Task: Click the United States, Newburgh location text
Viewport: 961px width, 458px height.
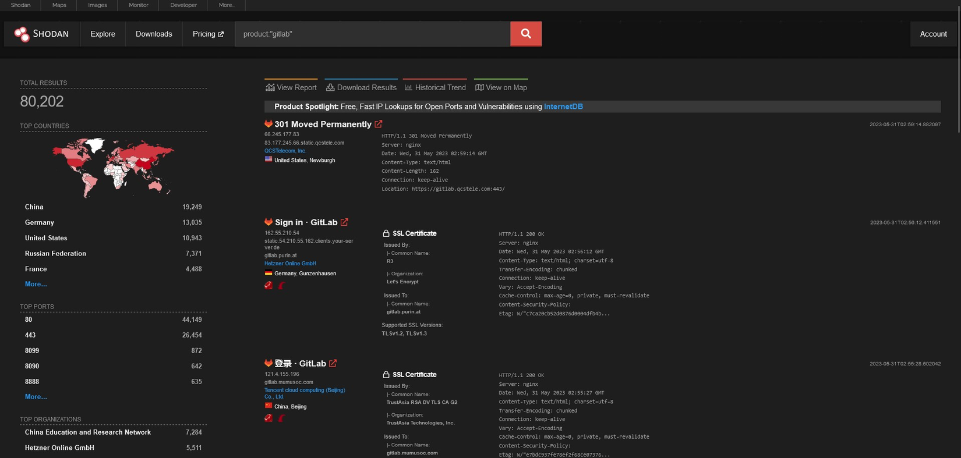Action: (305, 160)
